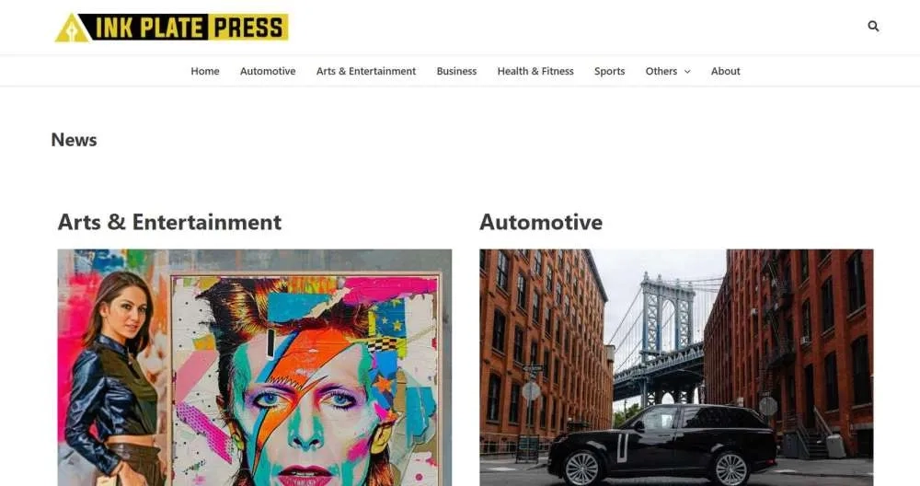Open the Sports menu item
This screenshot has width=920, height=486.
click(x=610, y=71)
